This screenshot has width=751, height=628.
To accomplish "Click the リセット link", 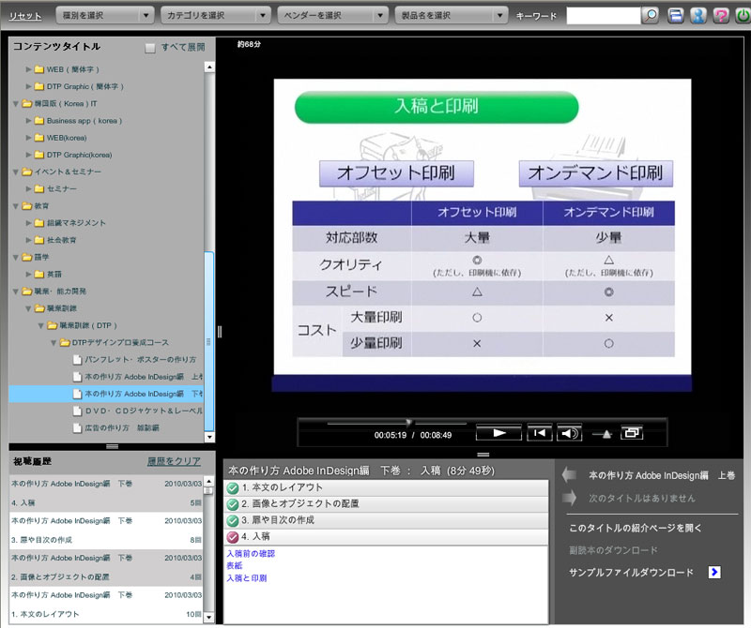I will click(x=23, y=16).
